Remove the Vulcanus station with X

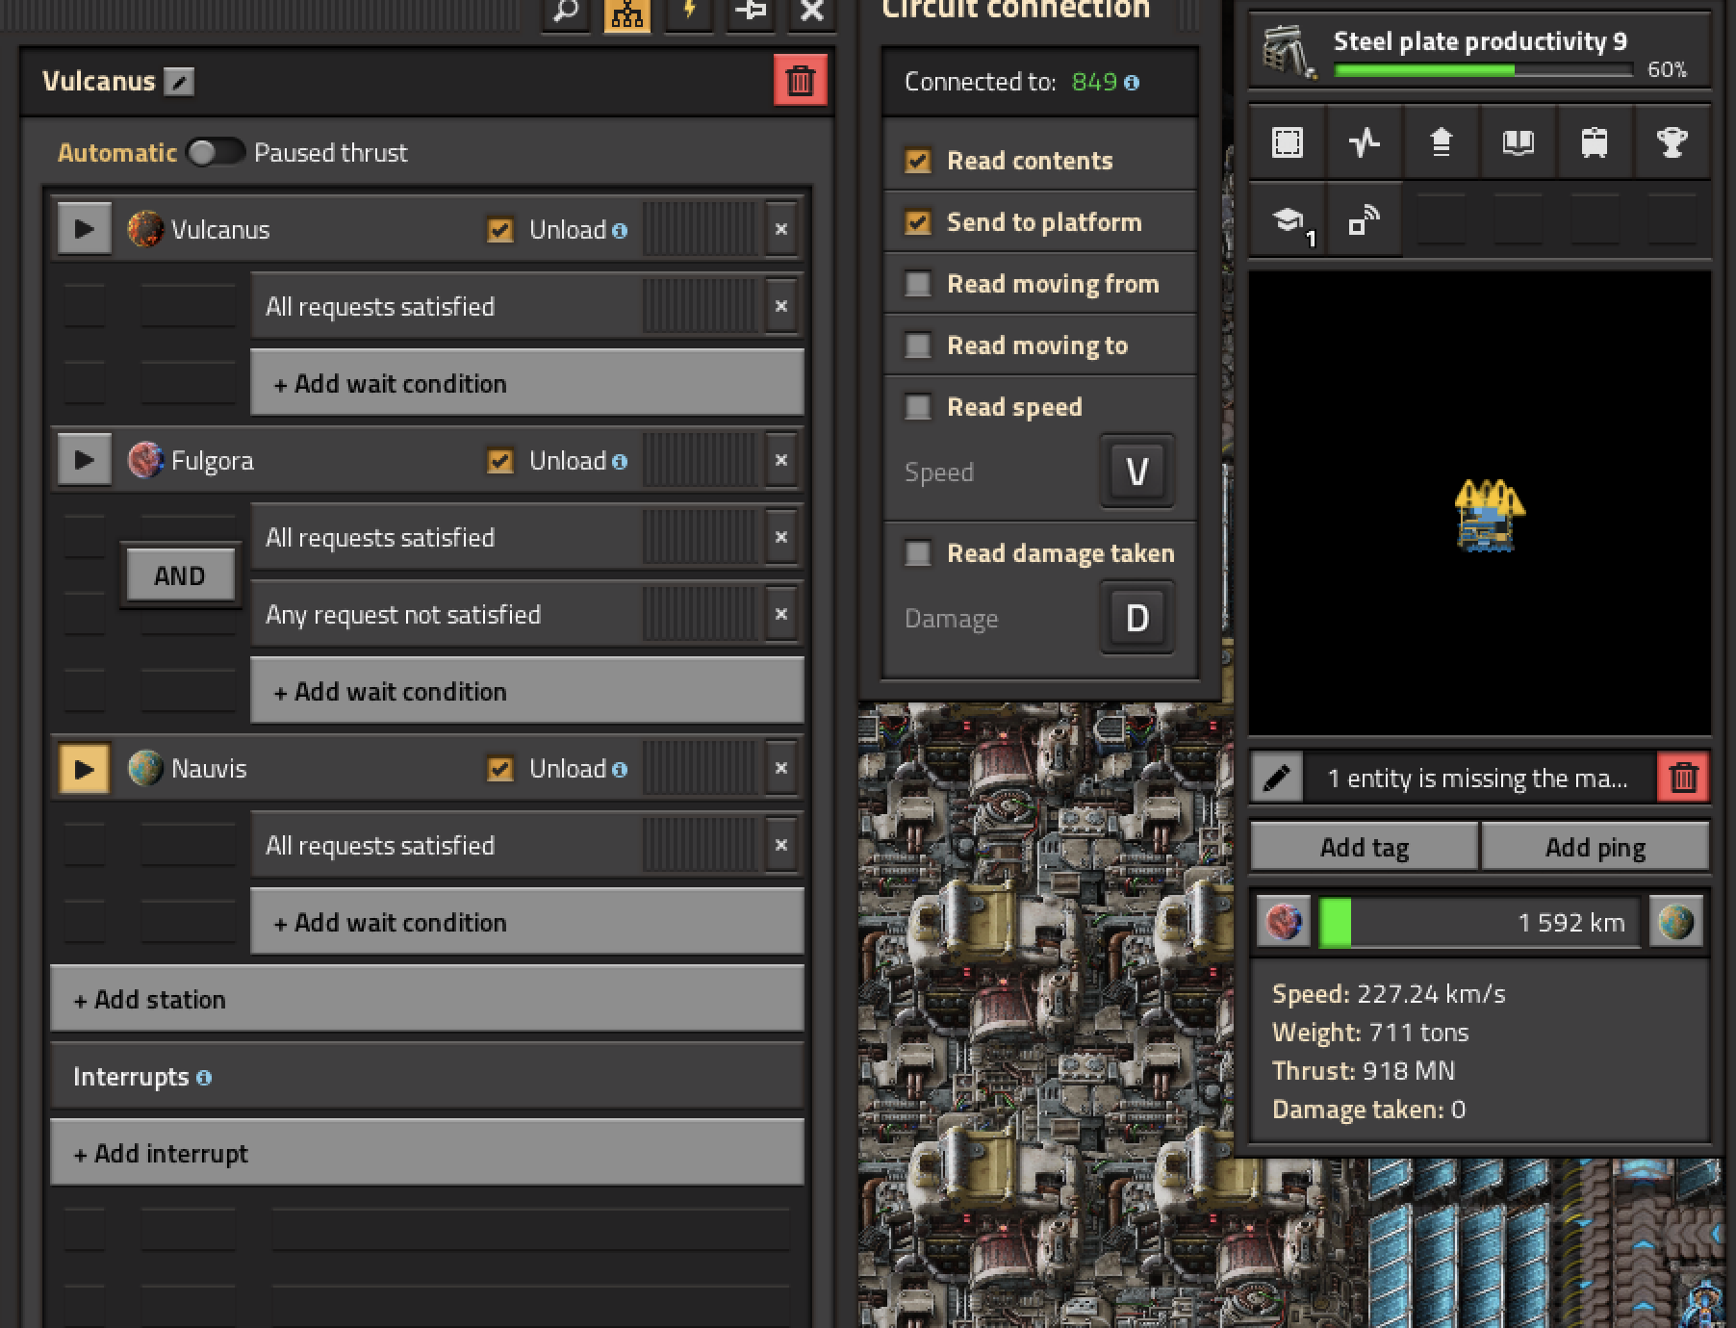click(x=781, y=229)
